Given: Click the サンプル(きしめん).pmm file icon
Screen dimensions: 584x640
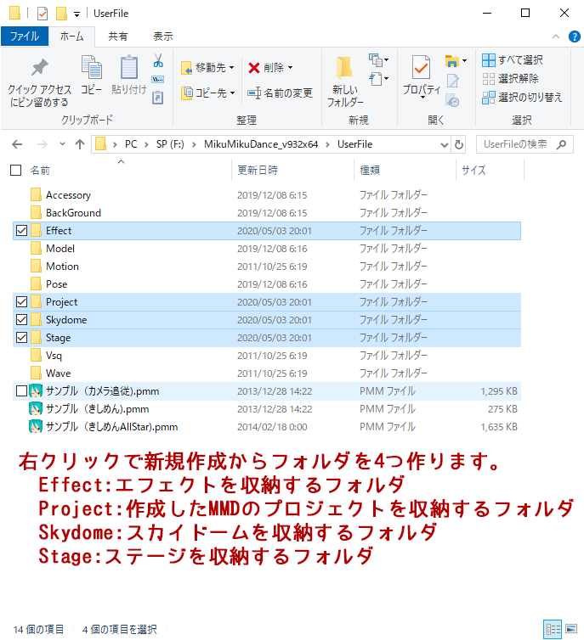Looking at the screenshot, I should (x=36, y=408).
